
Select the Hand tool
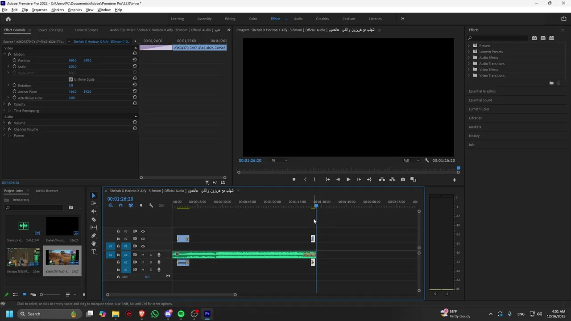tap(94, 243)
